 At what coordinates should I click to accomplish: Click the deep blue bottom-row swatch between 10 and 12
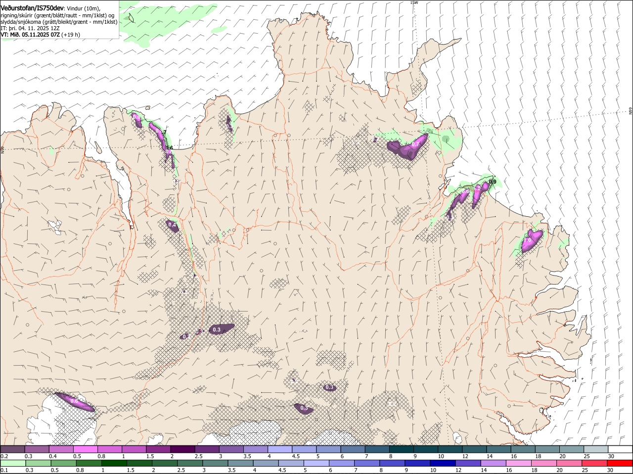[443, 464]
